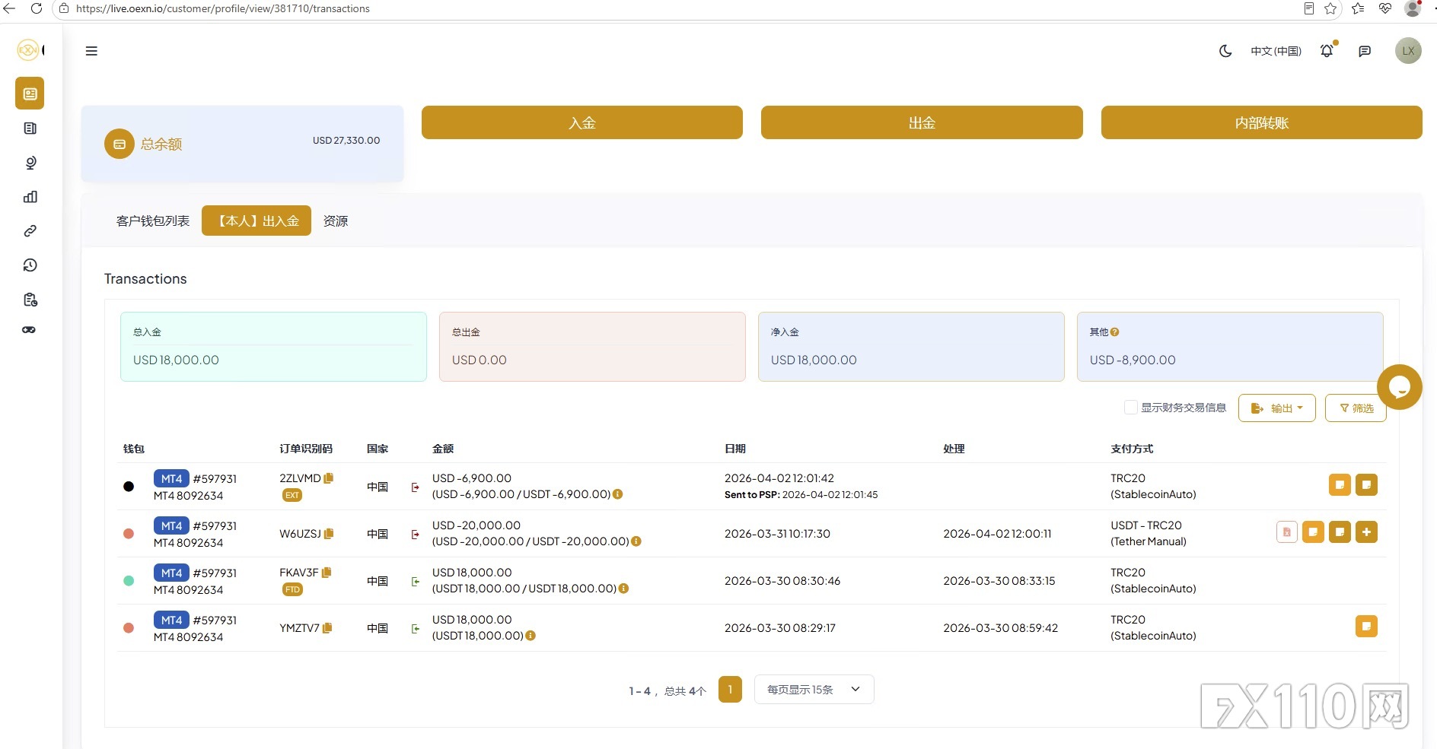Click the 其他 USD -8,900.00 card

1230,347
